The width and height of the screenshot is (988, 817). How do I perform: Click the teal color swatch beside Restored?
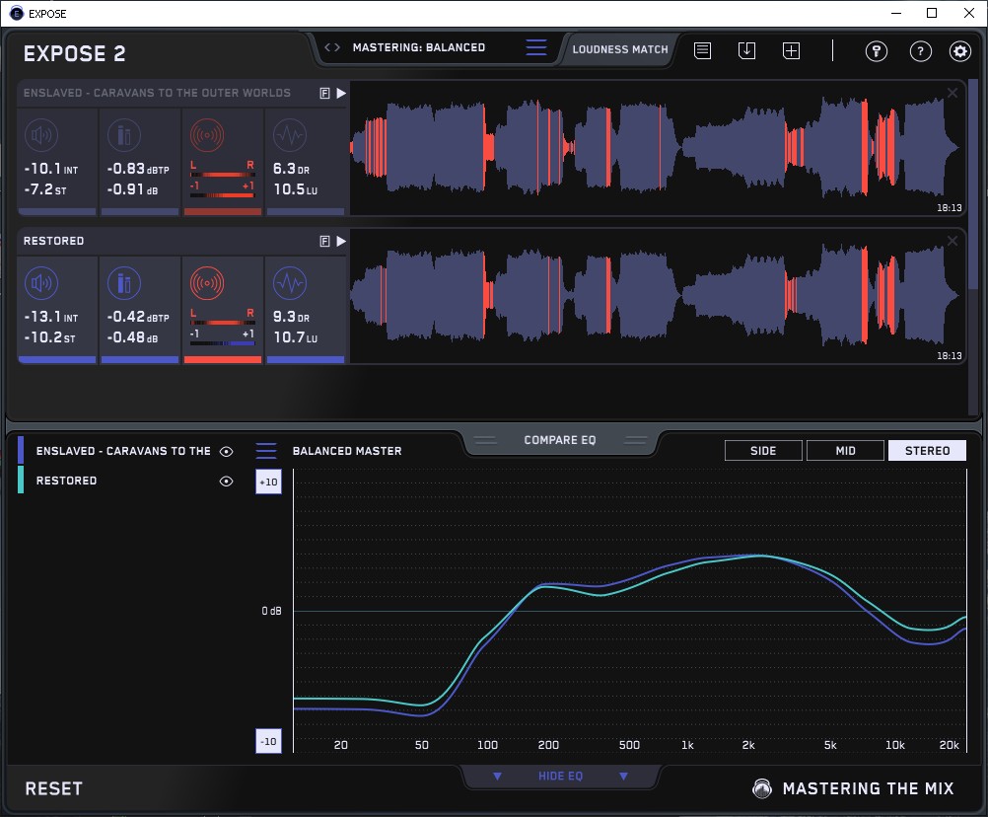pos(21,480)
